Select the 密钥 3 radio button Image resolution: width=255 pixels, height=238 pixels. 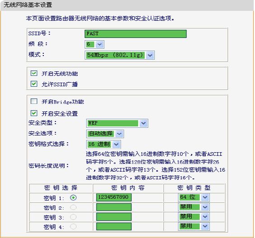[x=74, y=217]
